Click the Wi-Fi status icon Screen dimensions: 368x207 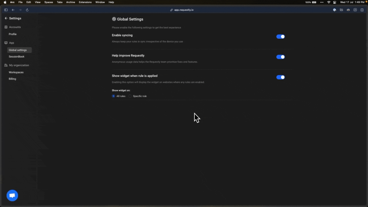coord(329,2)
